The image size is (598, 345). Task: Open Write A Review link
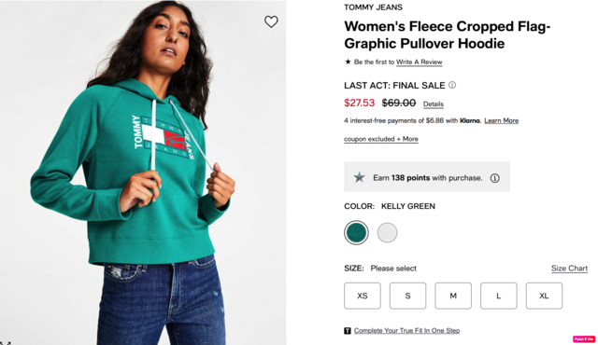pos(420,62)
